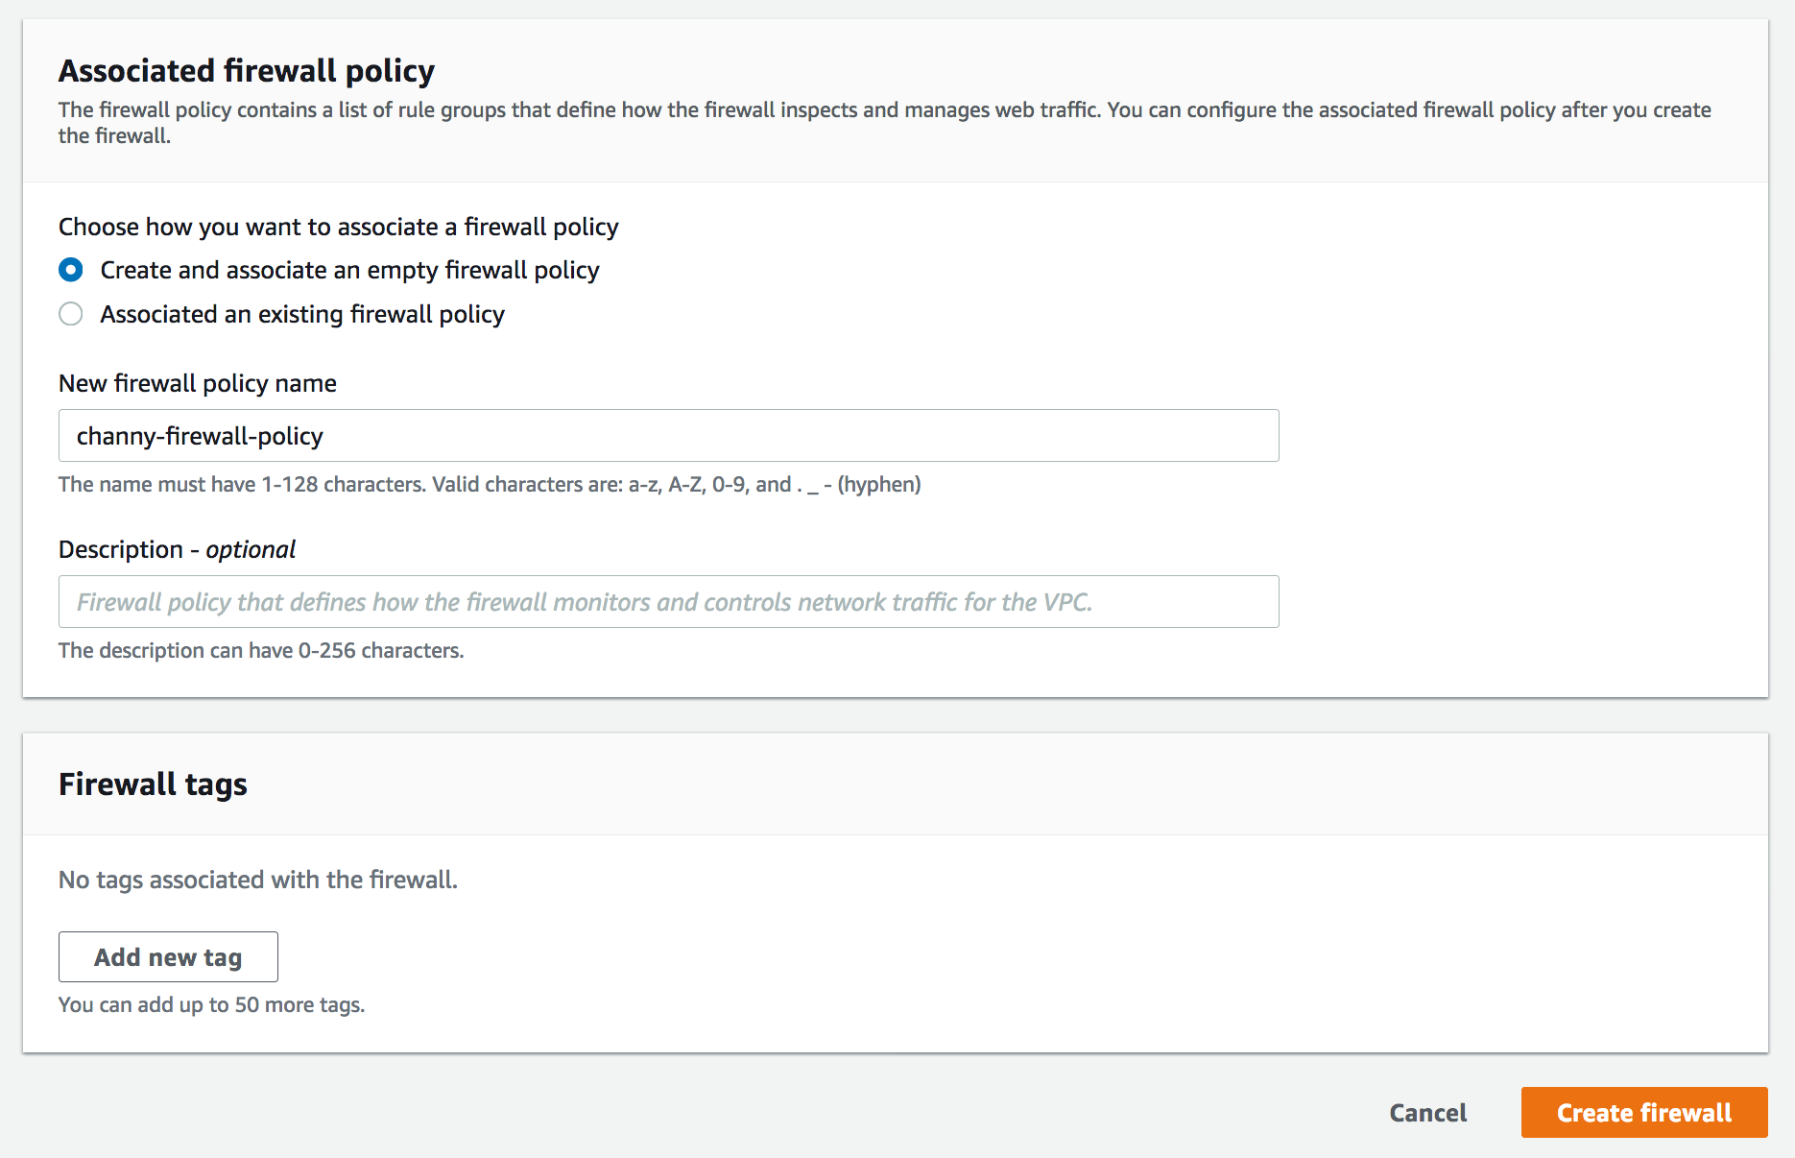Click the orange Create firewall button
This screenshot has width=1795, height=1158.
click(1643, 1113)
